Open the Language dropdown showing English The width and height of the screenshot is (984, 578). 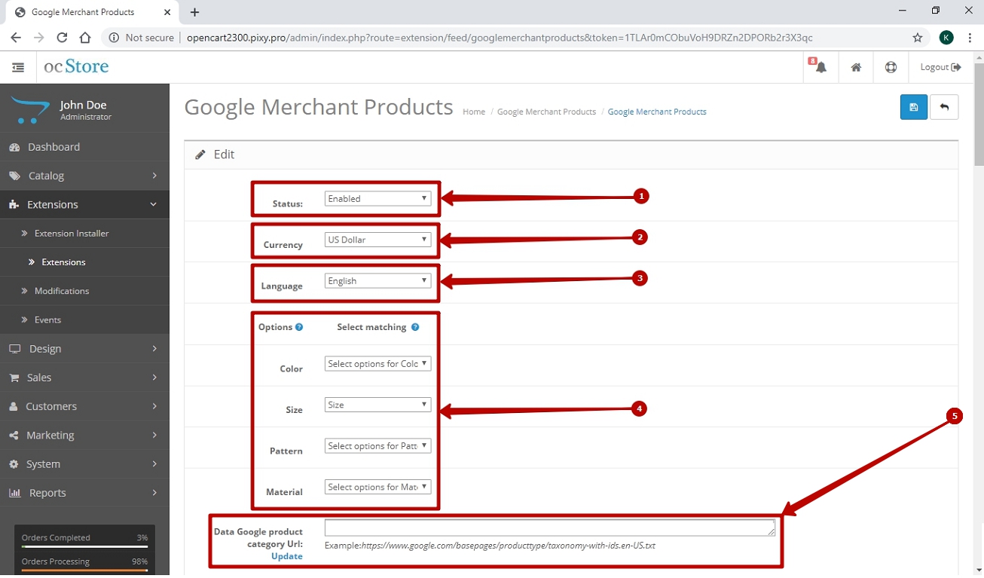[377, 281]
